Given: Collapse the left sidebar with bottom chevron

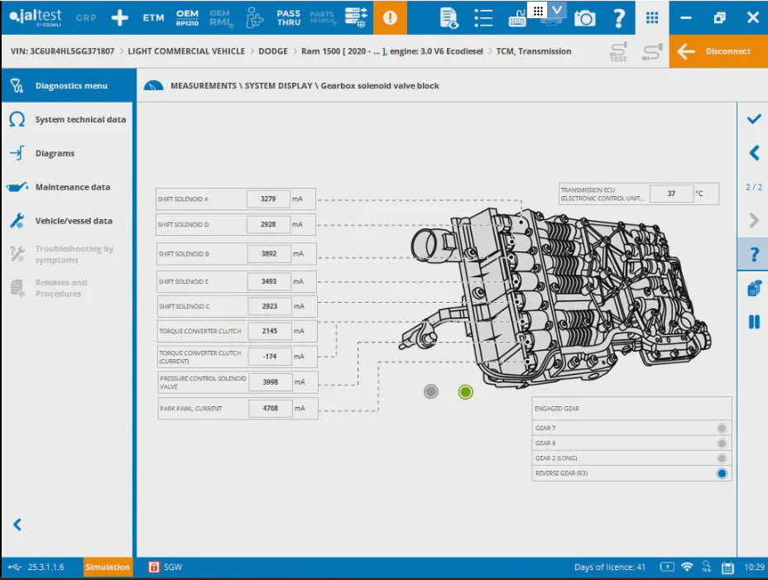Looking at the screenshot, I should click(x=17, y=525).
